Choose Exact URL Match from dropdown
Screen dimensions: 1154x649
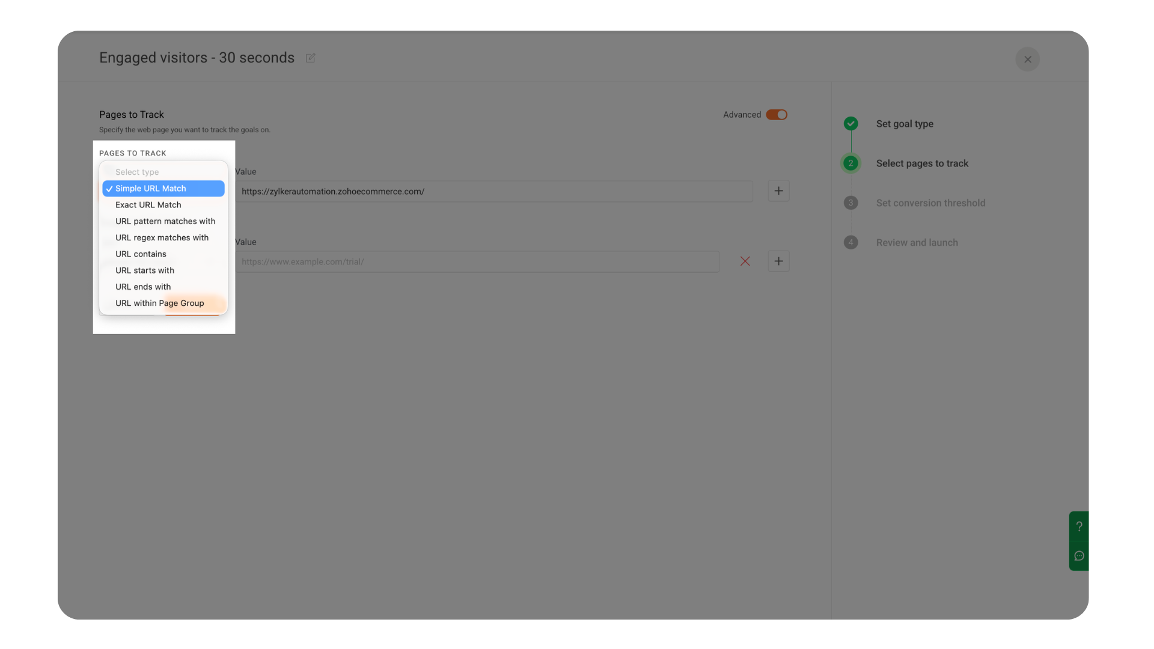148,205
